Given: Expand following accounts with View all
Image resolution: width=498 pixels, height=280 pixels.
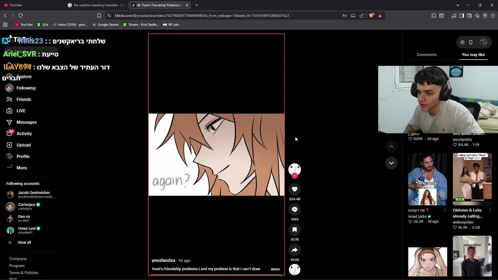Looking at the screenshot, I should 24,242.
